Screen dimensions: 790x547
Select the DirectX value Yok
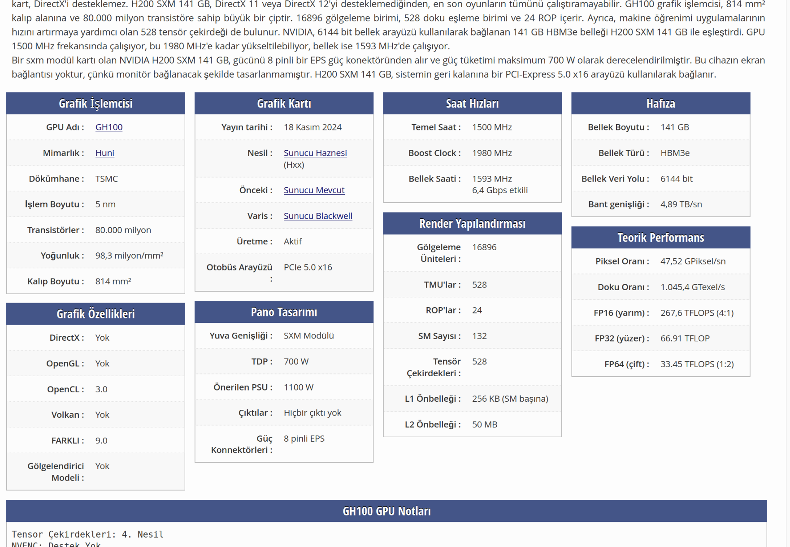(x=102, y=338)
